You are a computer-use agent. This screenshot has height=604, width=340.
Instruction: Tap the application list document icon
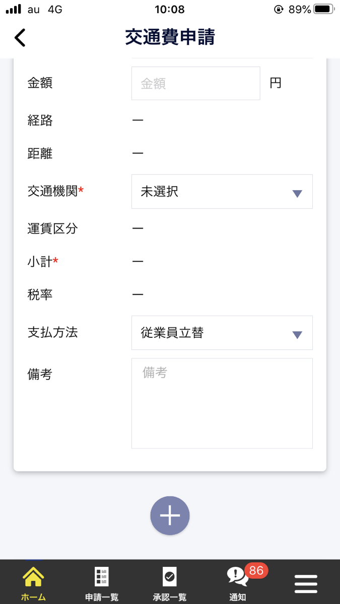click(102, 577)
